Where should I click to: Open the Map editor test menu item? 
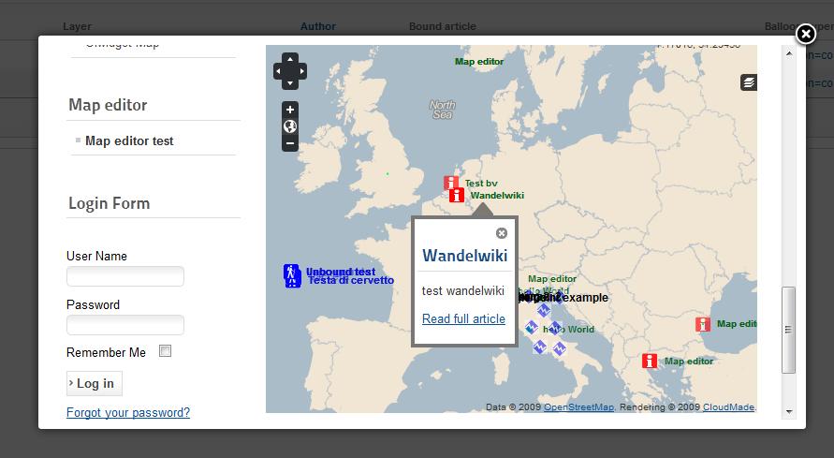point(129,141)
